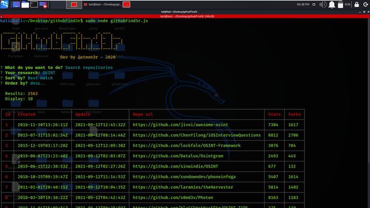Click update date 2021-09-12T04:42:43Z
This screenshot has height=208, width=370.
[100, 197]
